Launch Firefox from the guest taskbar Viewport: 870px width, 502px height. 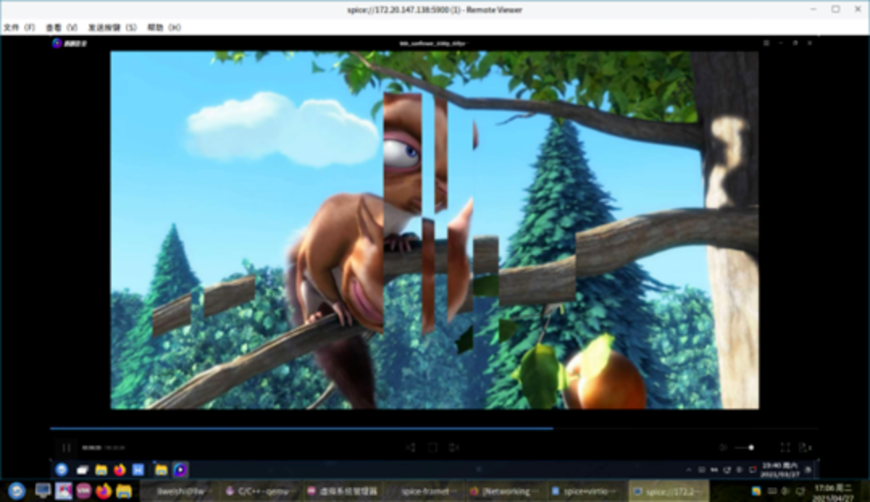(x=119, y=470)
